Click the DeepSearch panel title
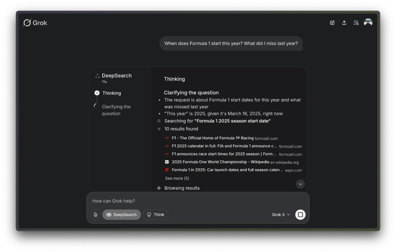This screenshot has height=252, width=396. 117,76
